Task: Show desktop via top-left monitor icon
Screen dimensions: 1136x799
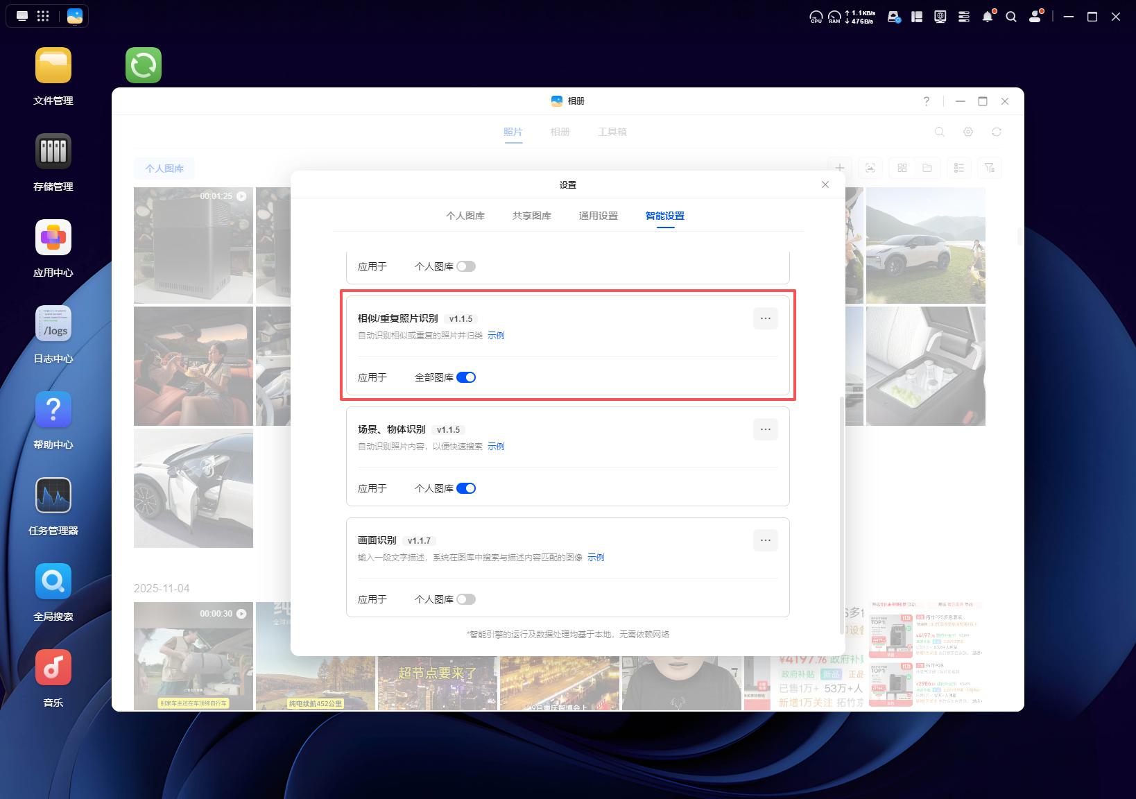Action: click(x=22, y=16)
